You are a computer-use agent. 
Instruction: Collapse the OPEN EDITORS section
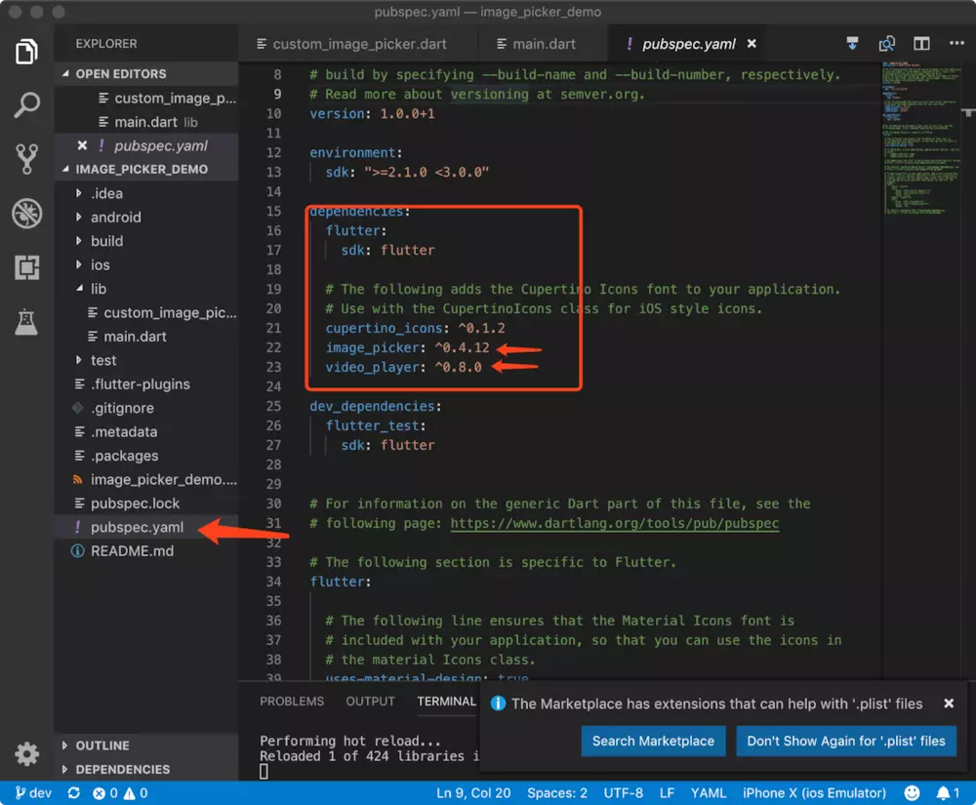click(x=120, y=74)
